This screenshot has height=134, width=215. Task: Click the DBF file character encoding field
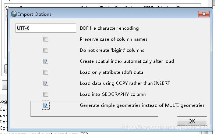pyautogui.click(x=46, y=28)
